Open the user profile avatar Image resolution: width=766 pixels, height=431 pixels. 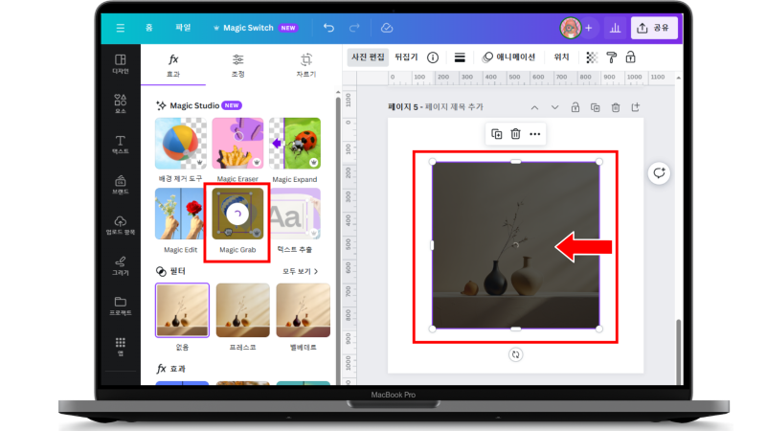tap(570, 28)
